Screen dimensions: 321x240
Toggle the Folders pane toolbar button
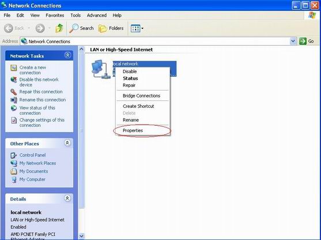point(111,28)
